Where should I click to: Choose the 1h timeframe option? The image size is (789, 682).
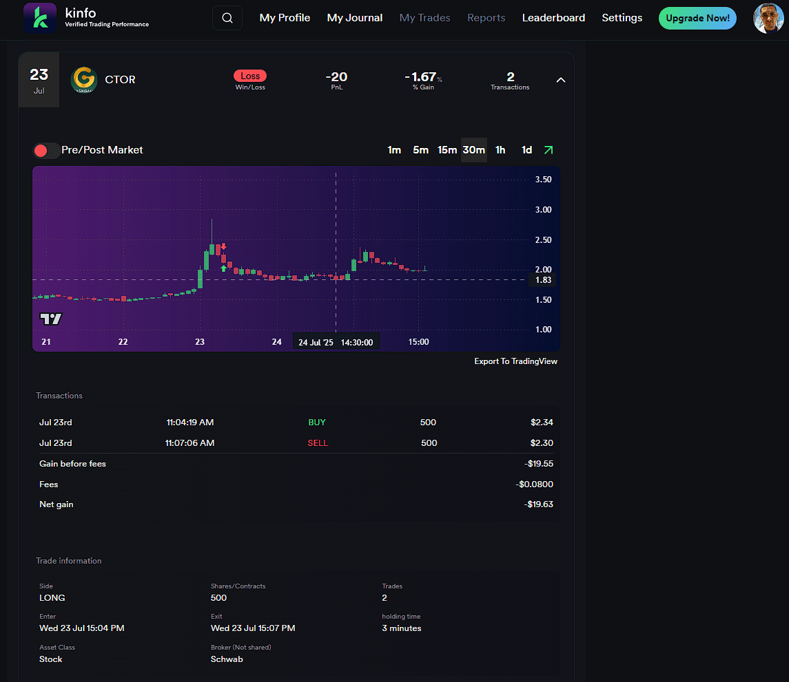500,150
